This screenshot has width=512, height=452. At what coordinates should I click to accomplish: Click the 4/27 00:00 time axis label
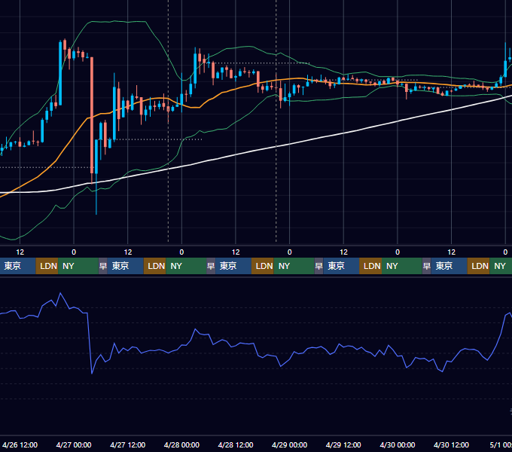point(74,444)
